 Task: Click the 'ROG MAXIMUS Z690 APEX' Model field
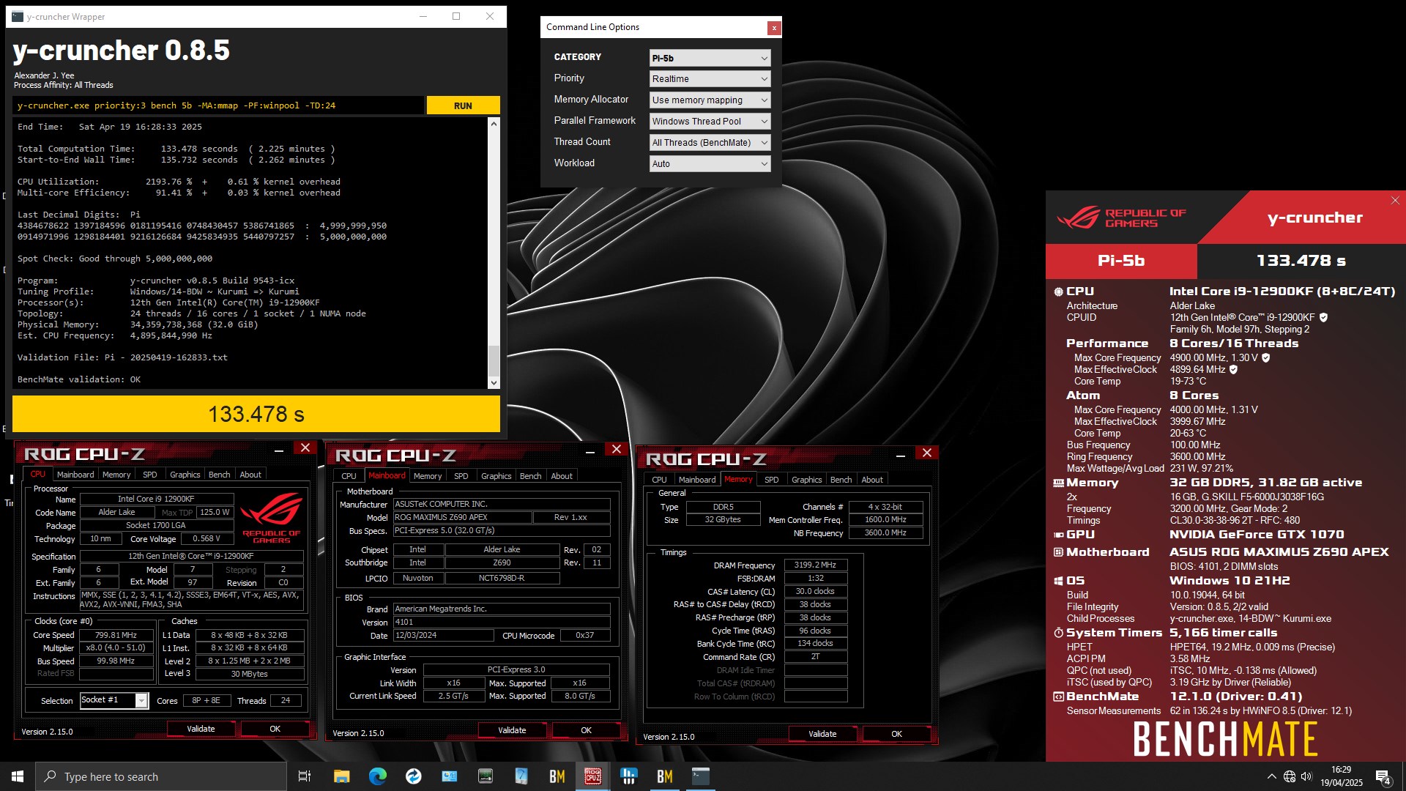pos(462,517)
